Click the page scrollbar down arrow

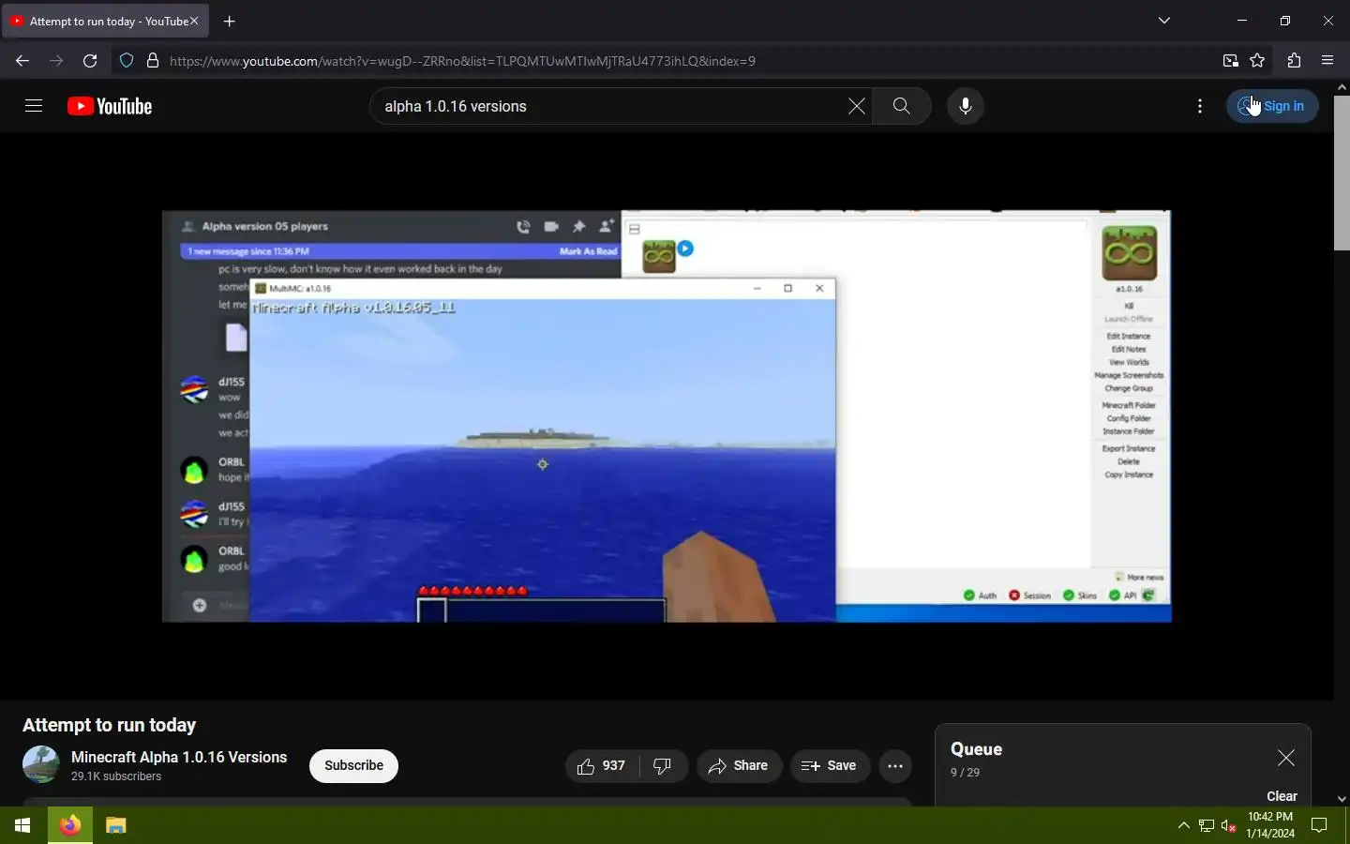1342,799
